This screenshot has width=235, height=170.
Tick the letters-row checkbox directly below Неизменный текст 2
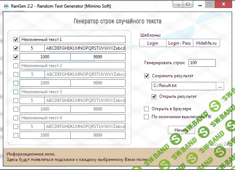point(16,74)
